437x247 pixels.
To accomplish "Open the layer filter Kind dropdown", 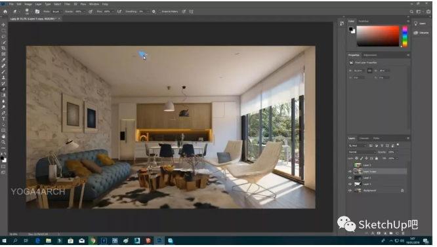I will coord(358,145).
